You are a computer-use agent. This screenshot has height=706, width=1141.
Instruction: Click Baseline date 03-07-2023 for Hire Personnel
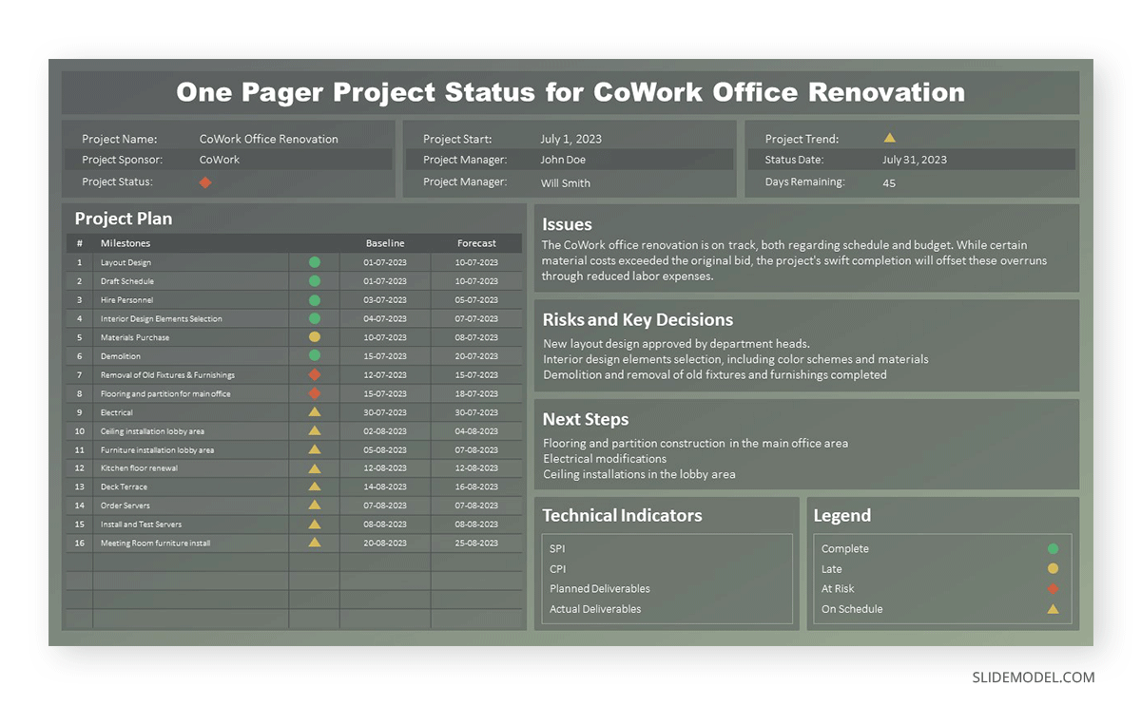point(385,300)
